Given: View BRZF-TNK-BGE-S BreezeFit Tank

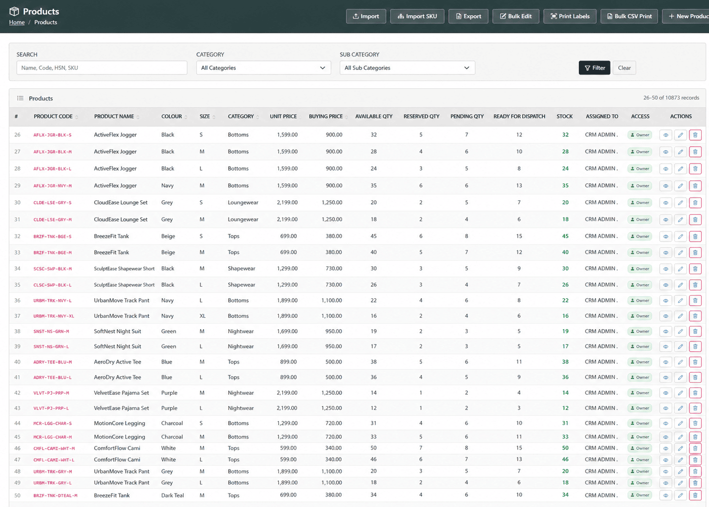Looking at the screenshot, I should (665, 237).
